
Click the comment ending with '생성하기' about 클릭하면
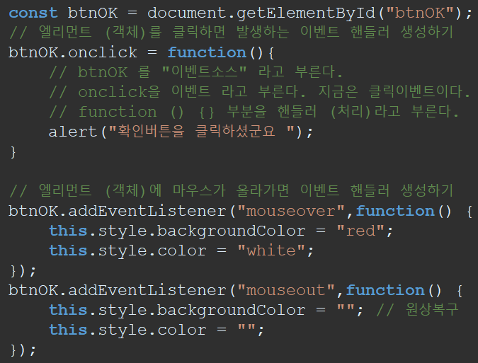[x=231, y=33]
